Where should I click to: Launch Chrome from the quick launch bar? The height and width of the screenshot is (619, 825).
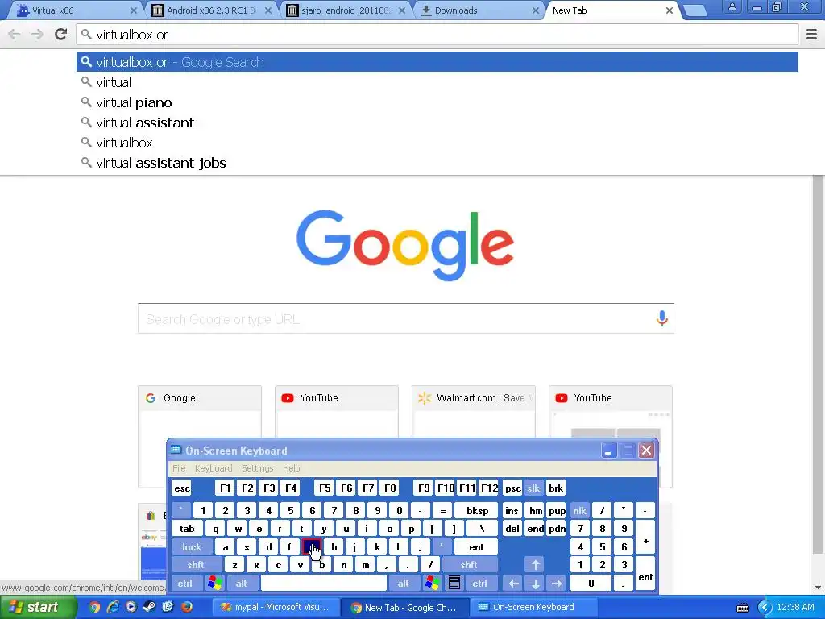tap(95, 607)
